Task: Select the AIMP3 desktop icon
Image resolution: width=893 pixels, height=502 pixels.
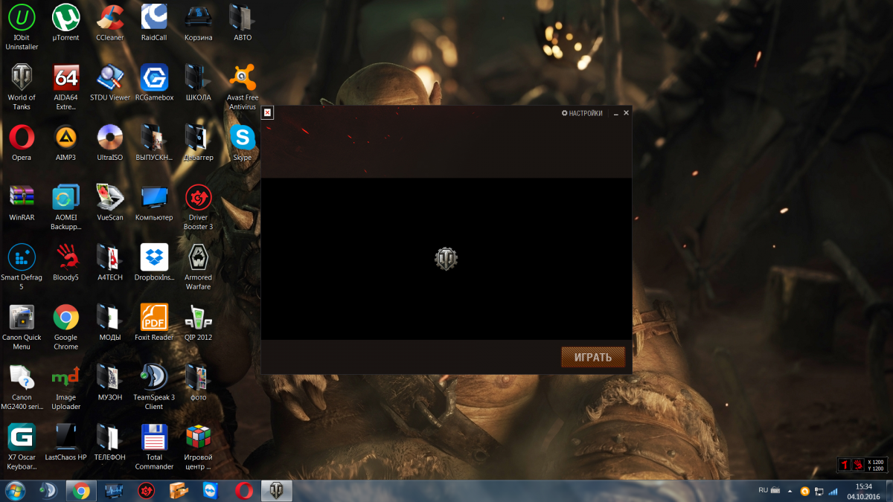Action: 65,144
